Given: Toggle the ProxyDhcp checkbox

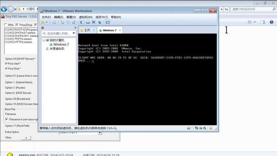Looking at the screenshot, I should [17, 25].
